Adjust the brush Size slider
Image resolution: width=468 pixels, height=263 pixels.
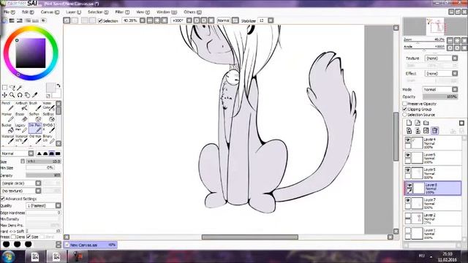43,161
